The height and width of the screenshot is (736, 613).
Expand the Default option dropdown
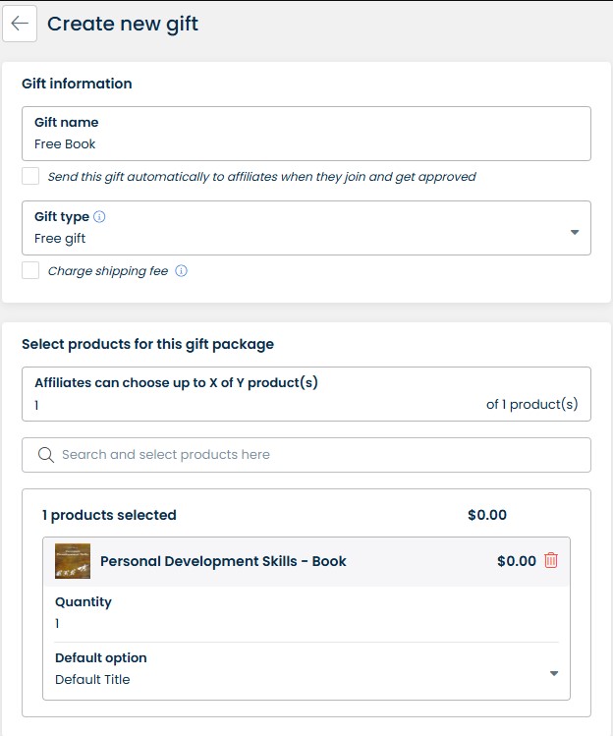[554, 673]
